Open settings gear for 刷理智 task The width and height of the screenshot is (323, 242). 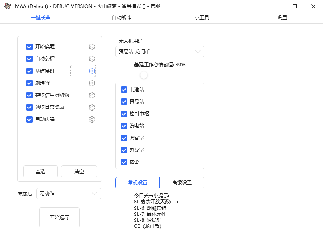point(92,83)
